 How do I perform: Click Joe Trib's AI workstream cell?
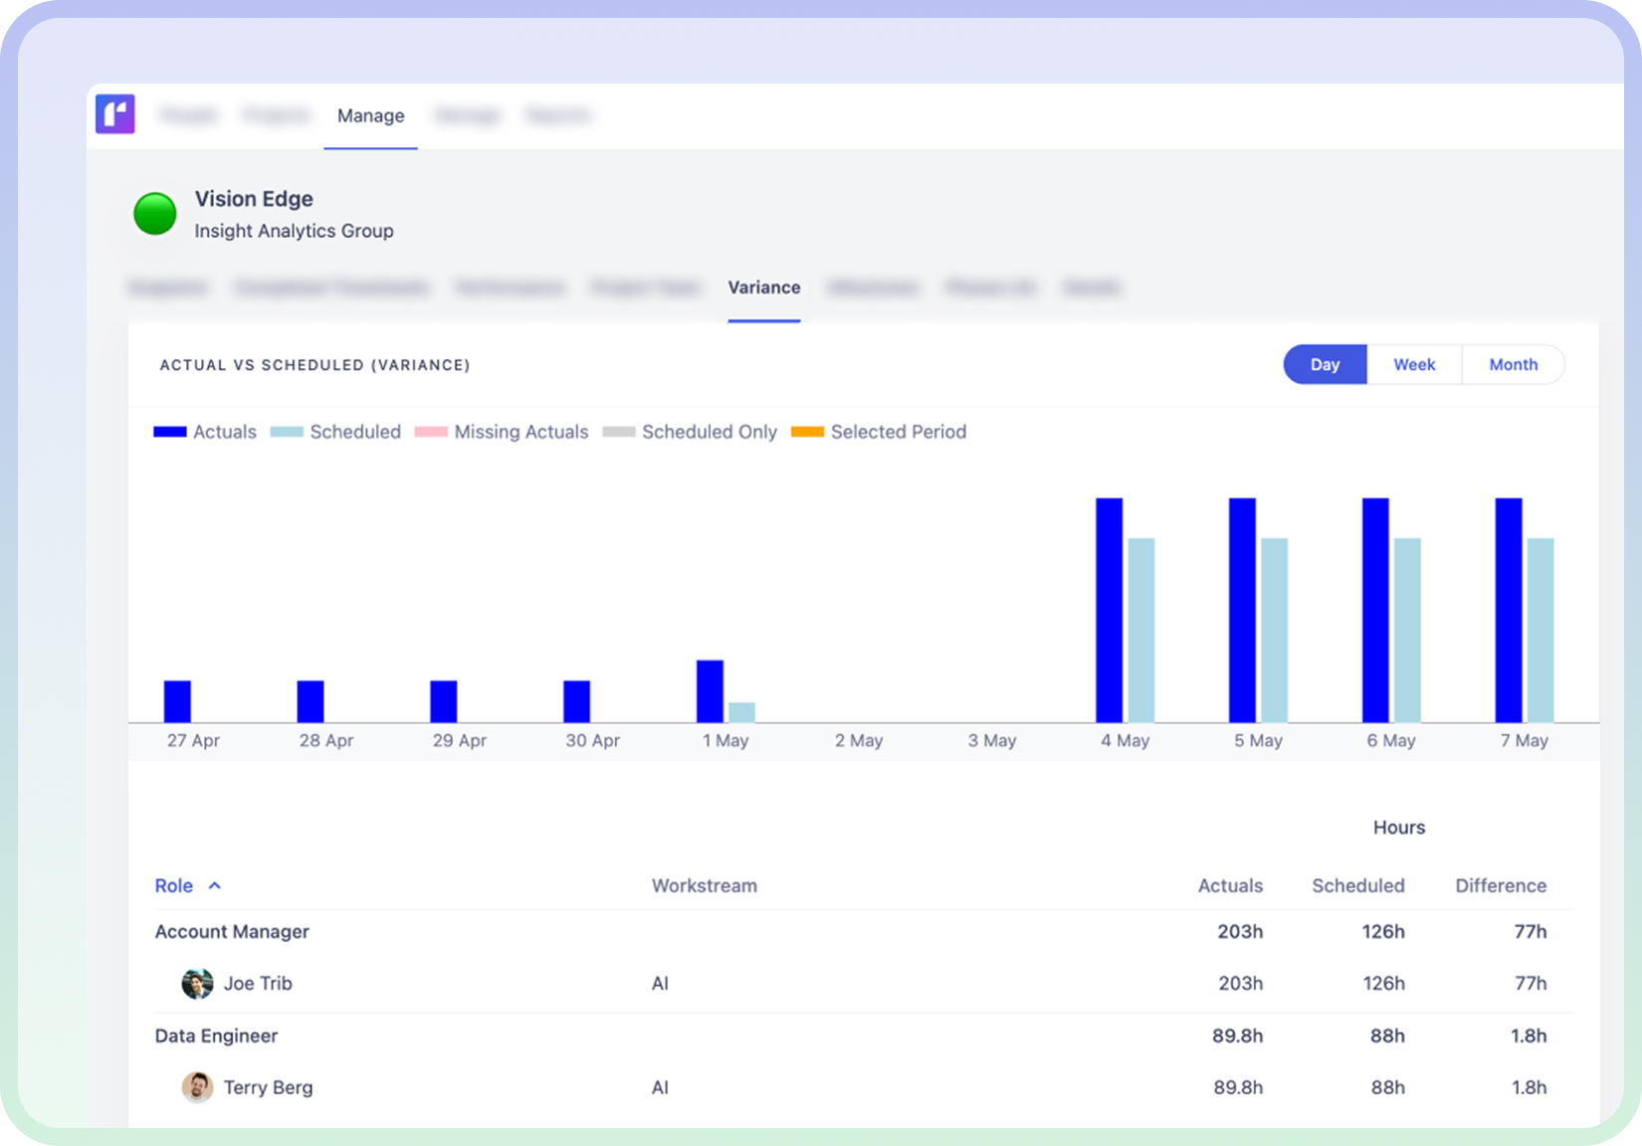(x=660, y=984)
